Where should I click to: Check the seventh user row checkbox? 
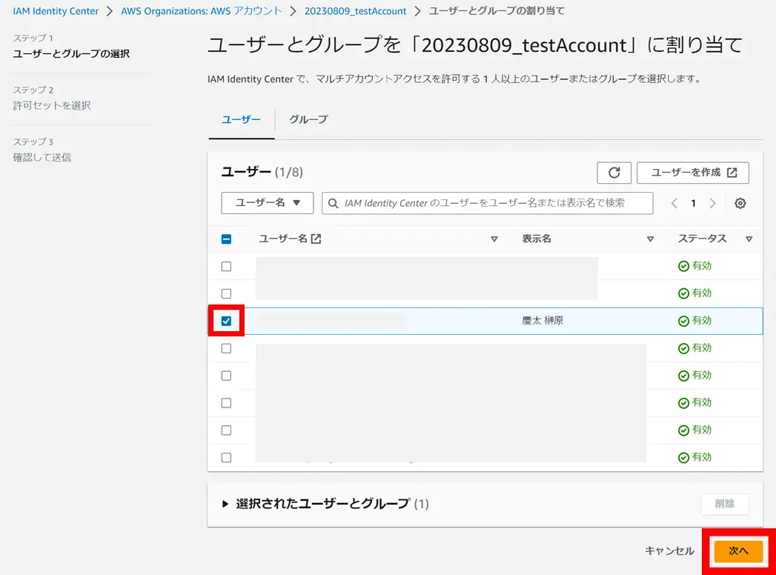pos(226,431)
